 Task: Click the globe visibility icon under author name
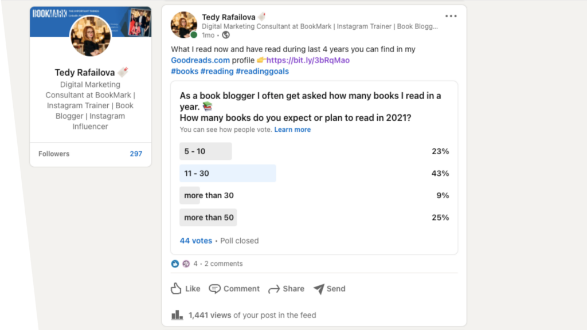[x=226, y=35]
